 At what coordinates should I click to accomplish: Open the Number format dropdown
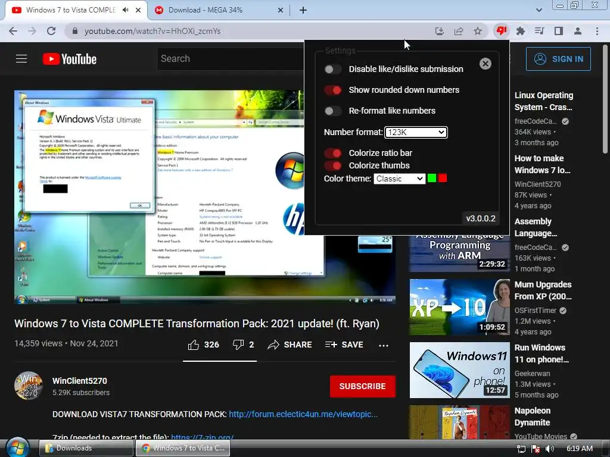click(x=416, y=133)
